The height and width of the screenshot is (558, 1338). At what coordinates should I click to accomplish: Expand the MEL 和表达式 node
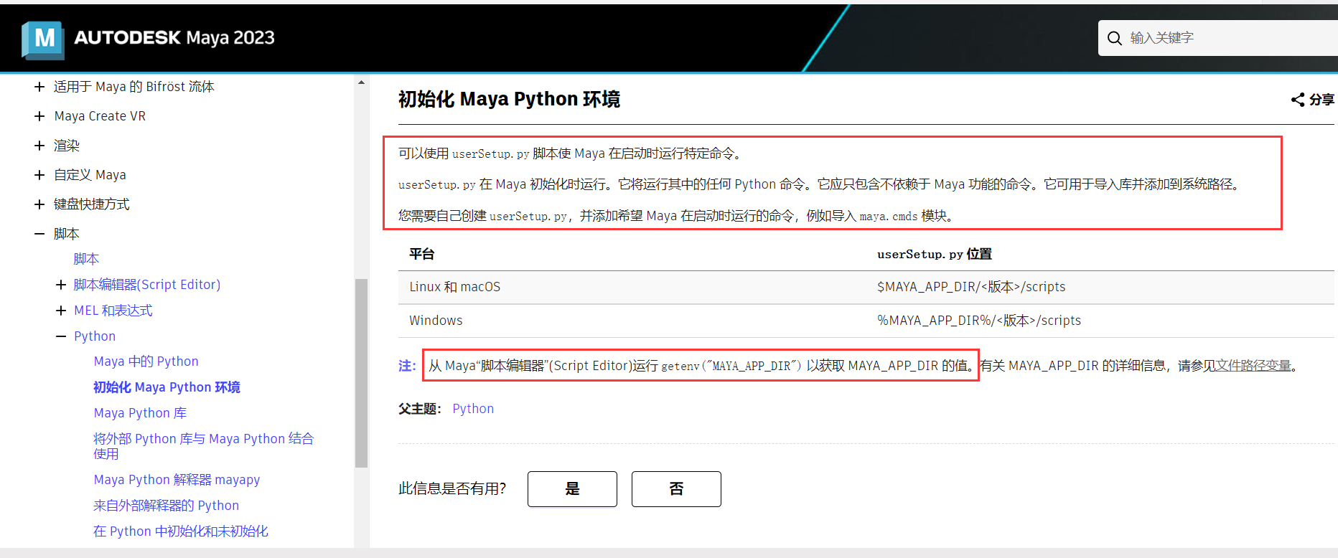(61, 311)
